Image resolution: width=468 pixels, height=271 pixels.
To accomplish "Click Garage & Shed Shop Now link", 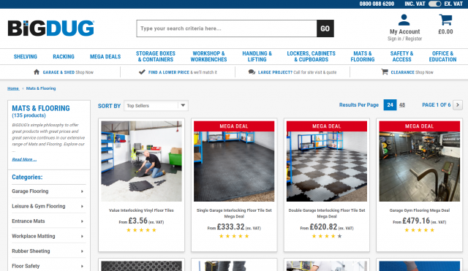I will [68, 72].
